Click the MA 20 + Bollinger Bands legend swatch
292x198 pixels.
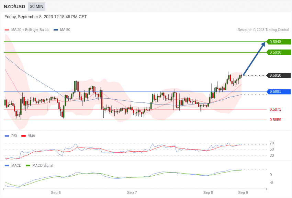point(7,30)
